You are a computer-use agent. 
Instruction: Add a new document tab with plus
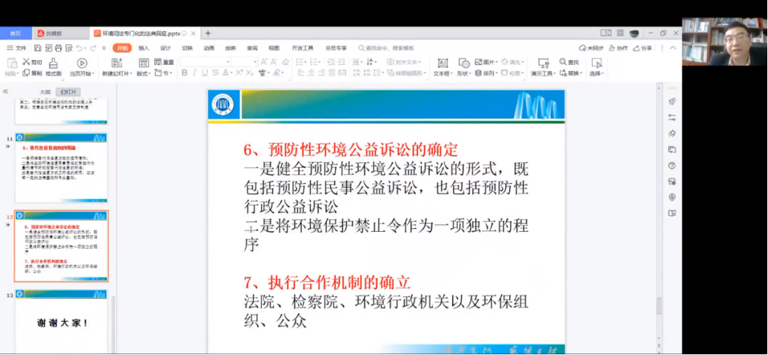pyautogui.click(x=208, y=33)
